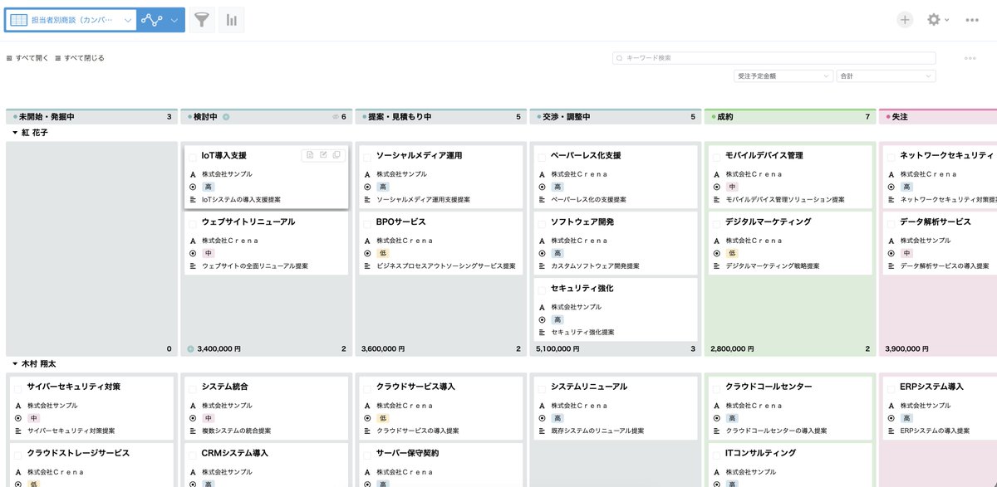Open the ERPシステム導入 card title

coord(932,387)
